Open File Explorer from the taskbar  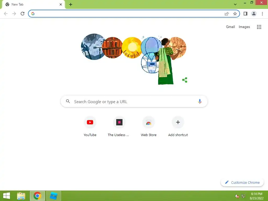[21, 196]
